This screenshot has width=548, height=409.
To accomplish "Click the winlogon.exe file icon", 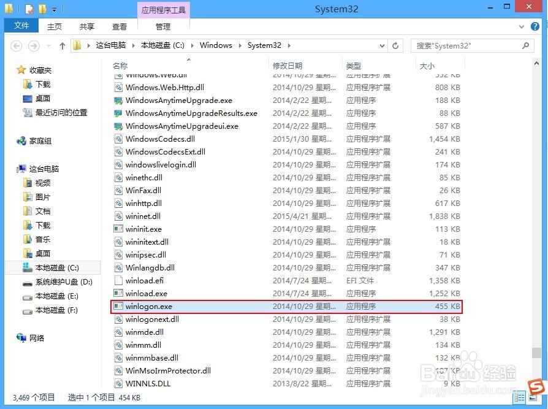I will pyautogui.click(x=118, y=307).
